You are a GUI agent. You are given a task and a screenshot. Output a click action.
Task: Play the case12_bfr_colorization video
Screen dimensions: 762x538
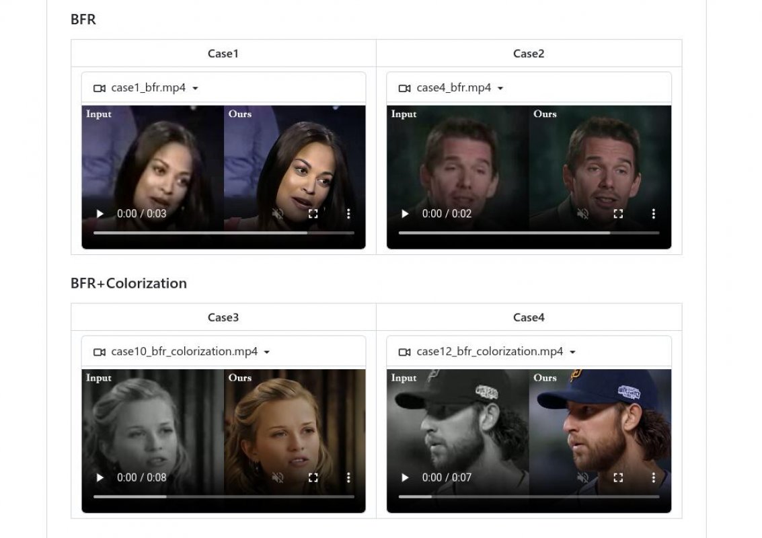[405, 477]
